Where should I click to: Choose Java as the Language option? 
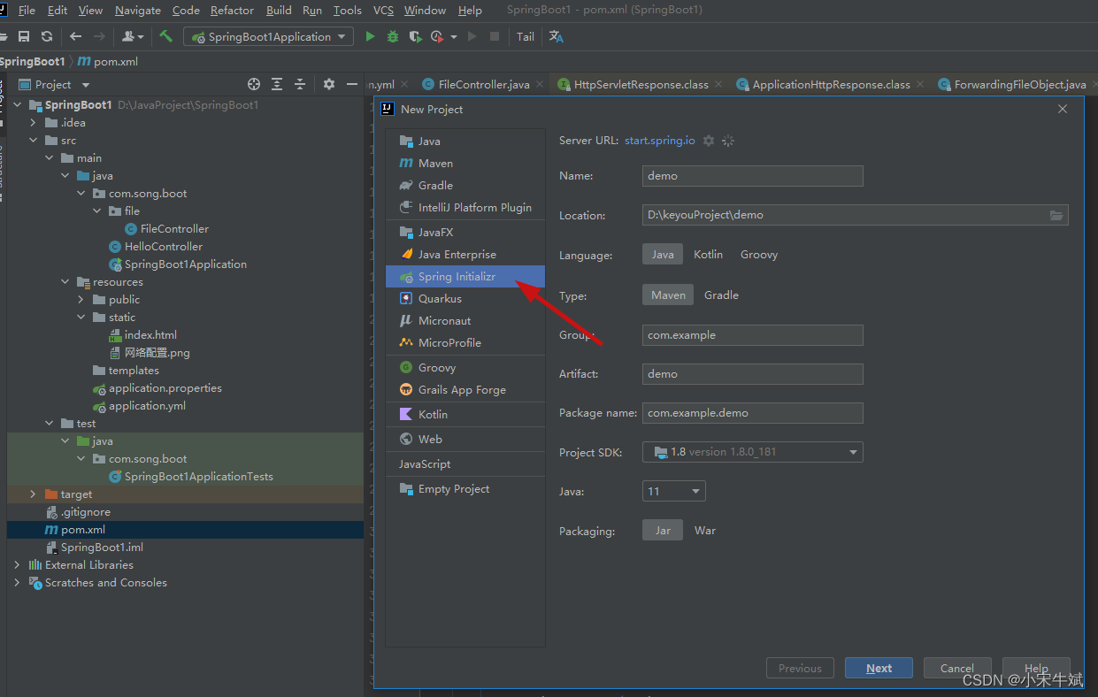click(x=663, y=254)
